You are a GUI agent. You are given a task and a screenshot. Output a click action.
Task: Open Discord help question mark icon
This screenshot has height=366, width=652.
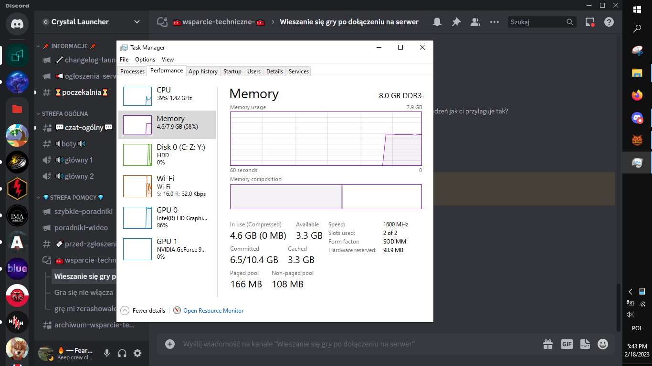(609, 22)
